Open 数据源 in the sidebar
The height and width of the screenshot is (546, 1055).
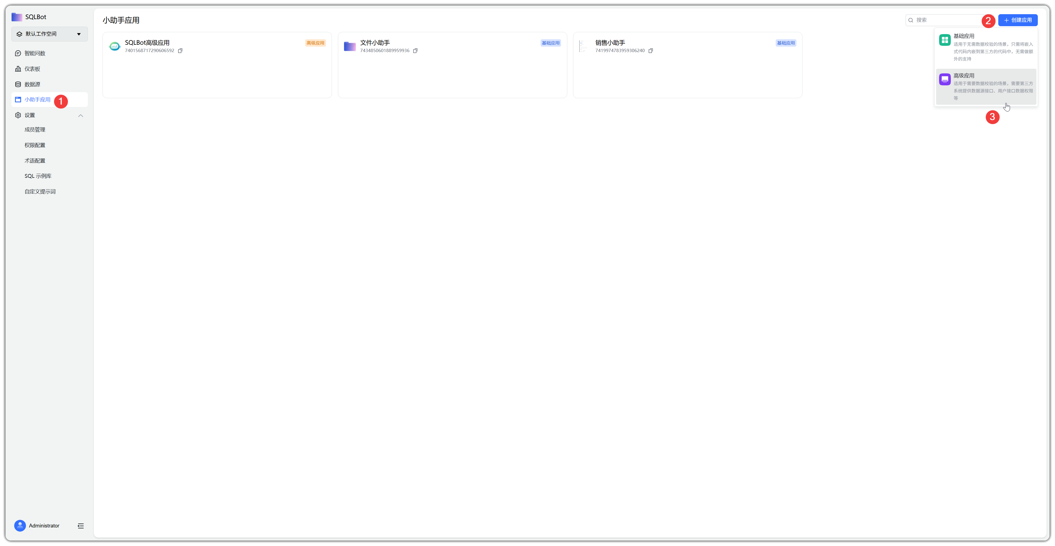pos(32,84)
